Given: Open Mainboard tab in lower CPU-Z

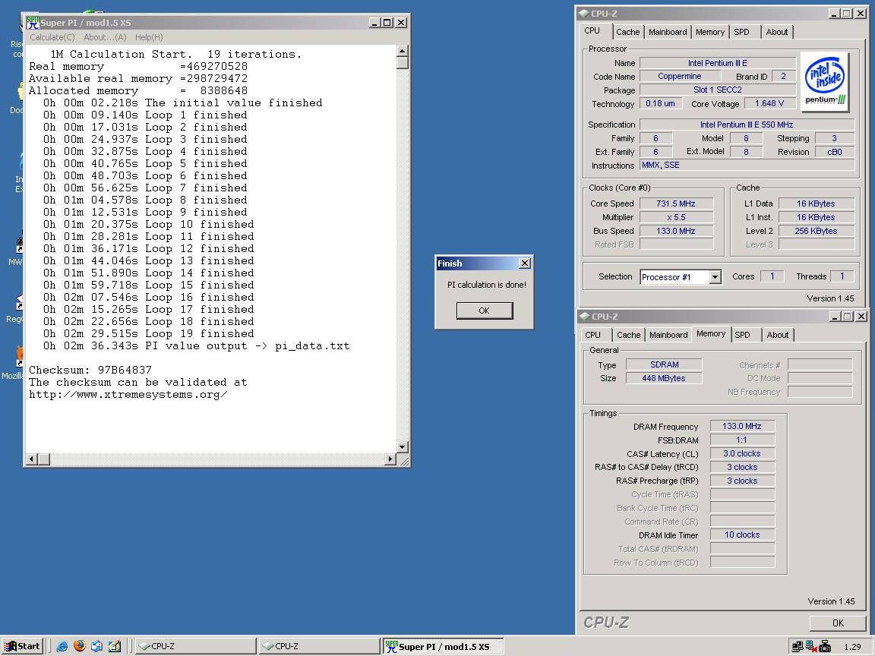Looking at the screenshot, I should point(668,335).
